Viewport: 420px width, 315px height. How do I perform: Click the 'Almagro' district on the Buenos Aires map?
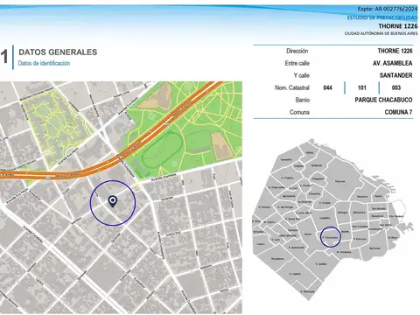click(342, 213)
